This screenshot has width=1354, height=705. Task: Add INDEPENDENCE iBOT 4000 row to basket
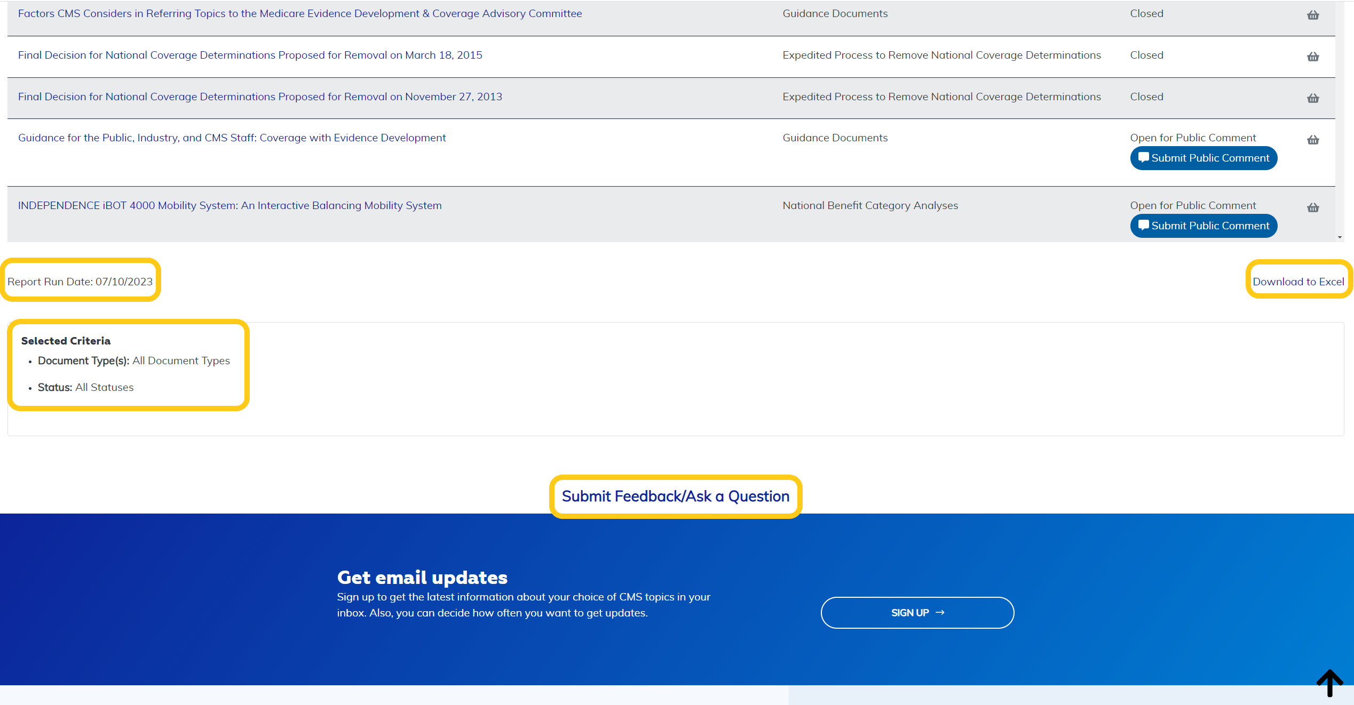coord(1313,207)
